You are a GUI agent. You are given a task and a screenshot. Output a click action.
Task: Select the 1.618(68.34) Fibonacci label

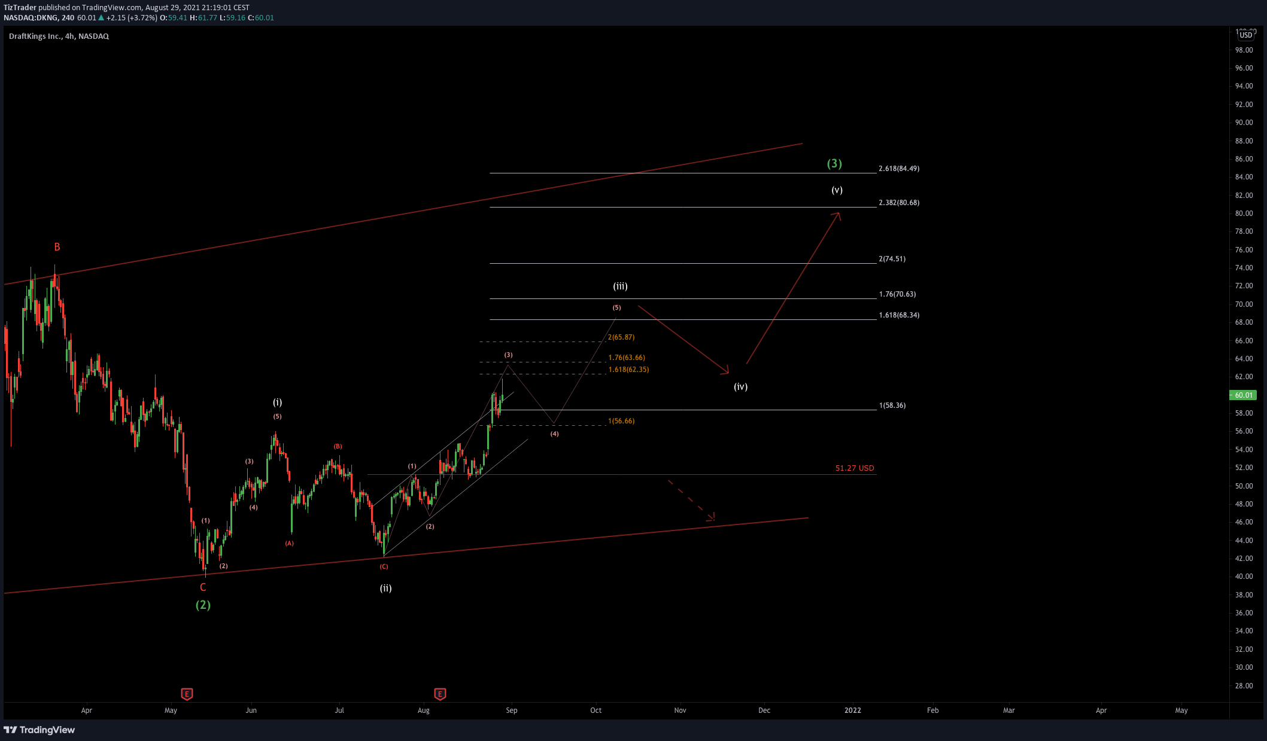tap(899, 315)
